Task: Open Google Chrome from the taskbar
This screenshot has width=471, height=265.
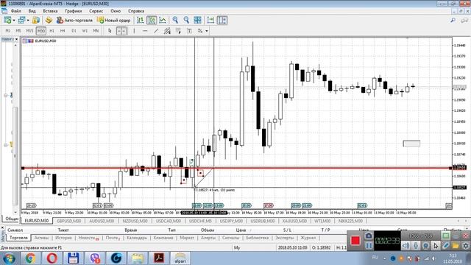Action: point(30,258)
